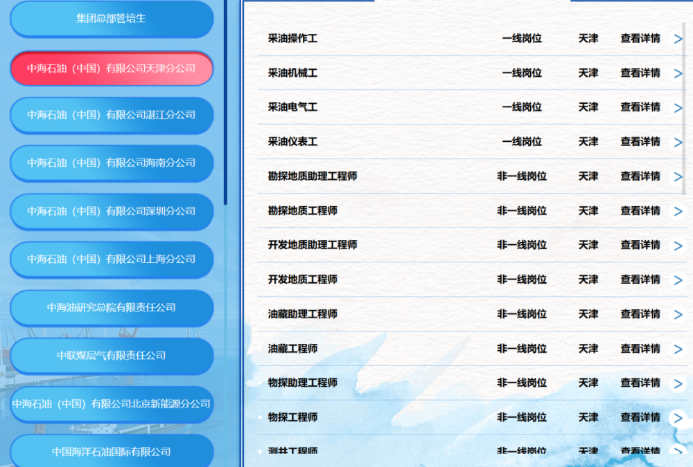Click the chevron arrow on 采油机械工 row

coord(678,73)
